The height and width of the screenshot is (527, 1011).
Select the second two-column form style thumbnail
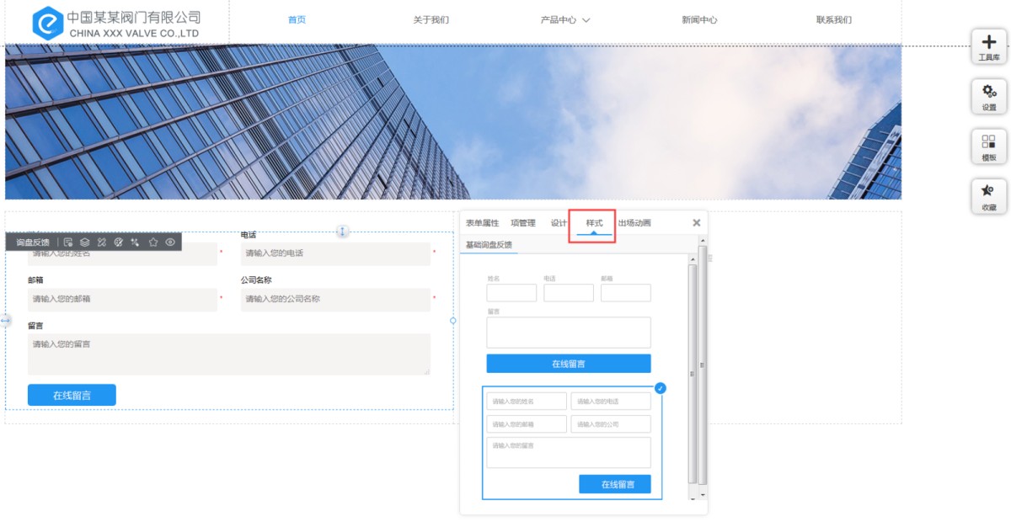point(572,443)
